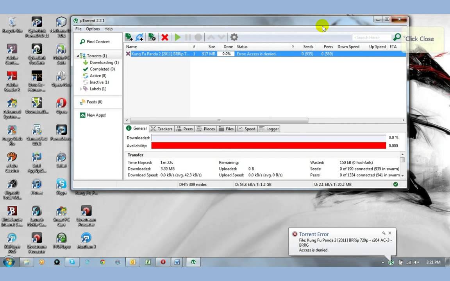The image size is (450, 281).
Task: Click the green network status icon in status bar
Action: click(395, 184)
